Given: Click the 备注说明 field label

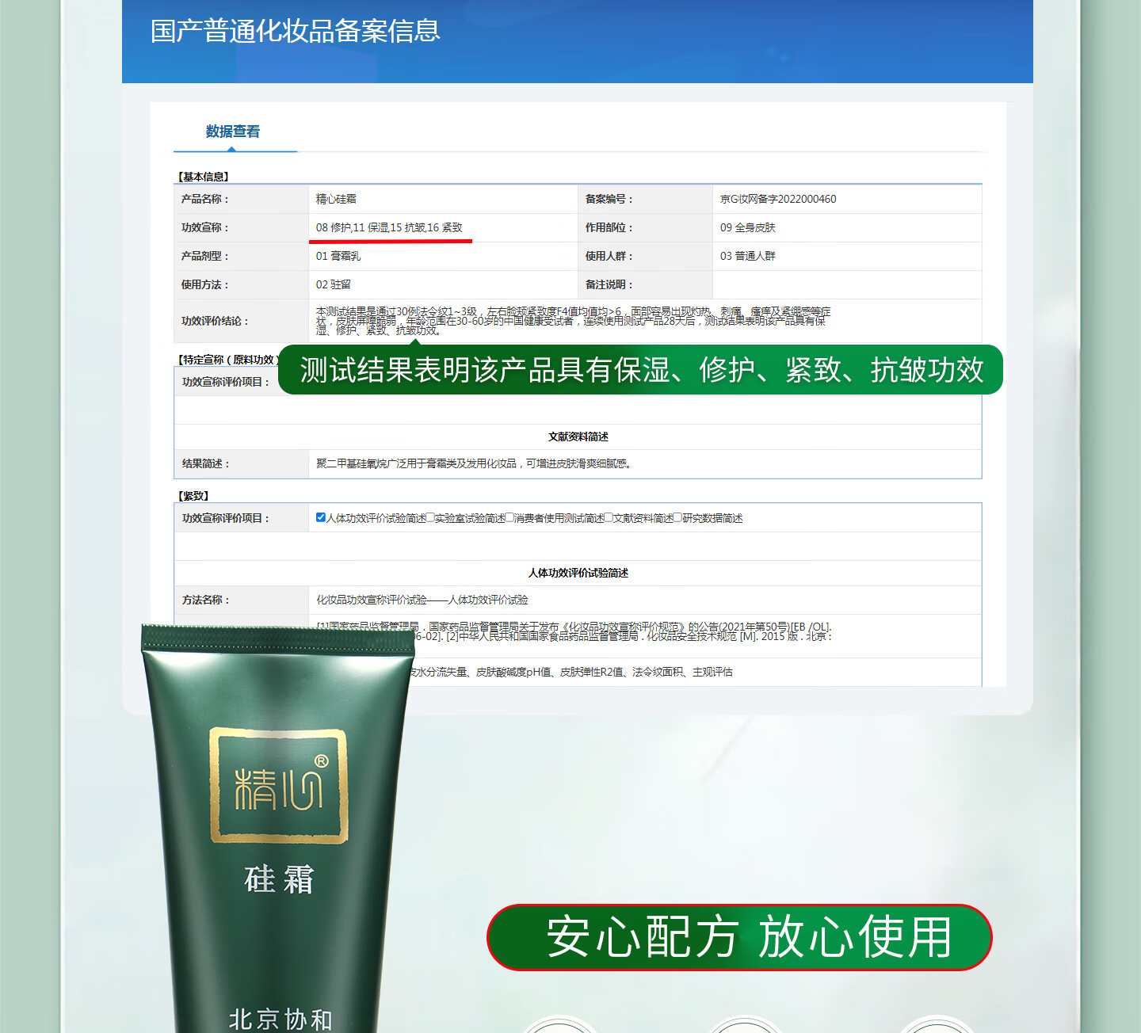Looking at the screenshot, I should (609, 284).
